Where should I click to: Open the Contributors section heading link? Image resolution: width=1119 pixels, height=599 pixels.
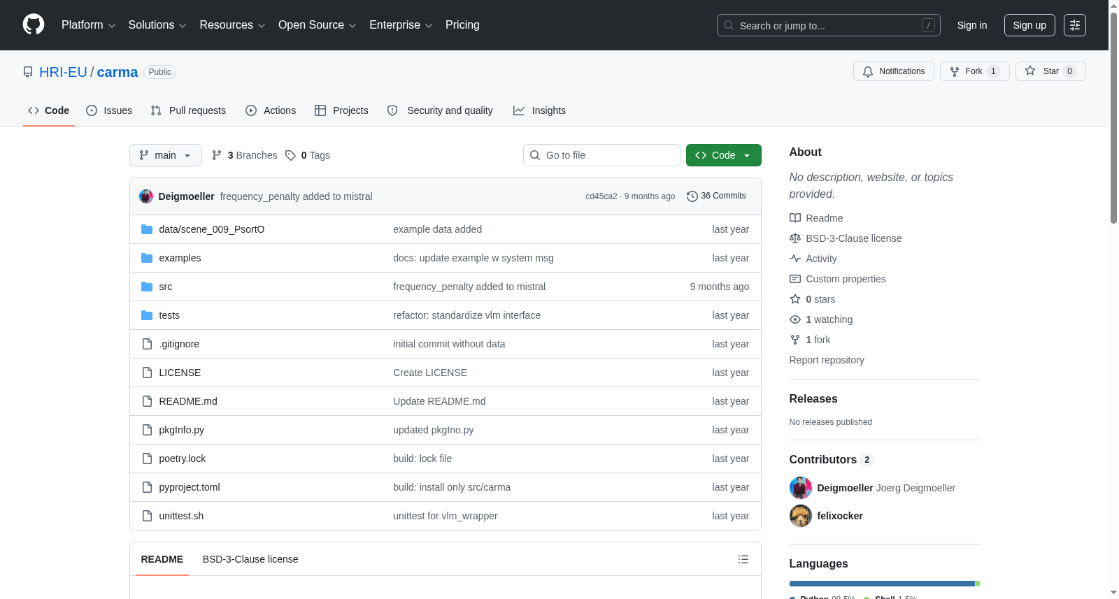(831, 459)
